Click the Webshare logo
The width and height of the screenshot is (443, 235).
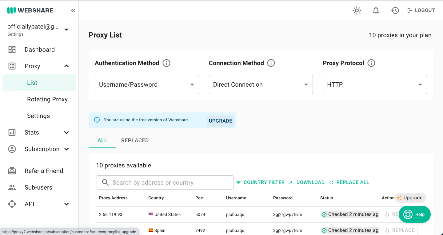point(30,10)
